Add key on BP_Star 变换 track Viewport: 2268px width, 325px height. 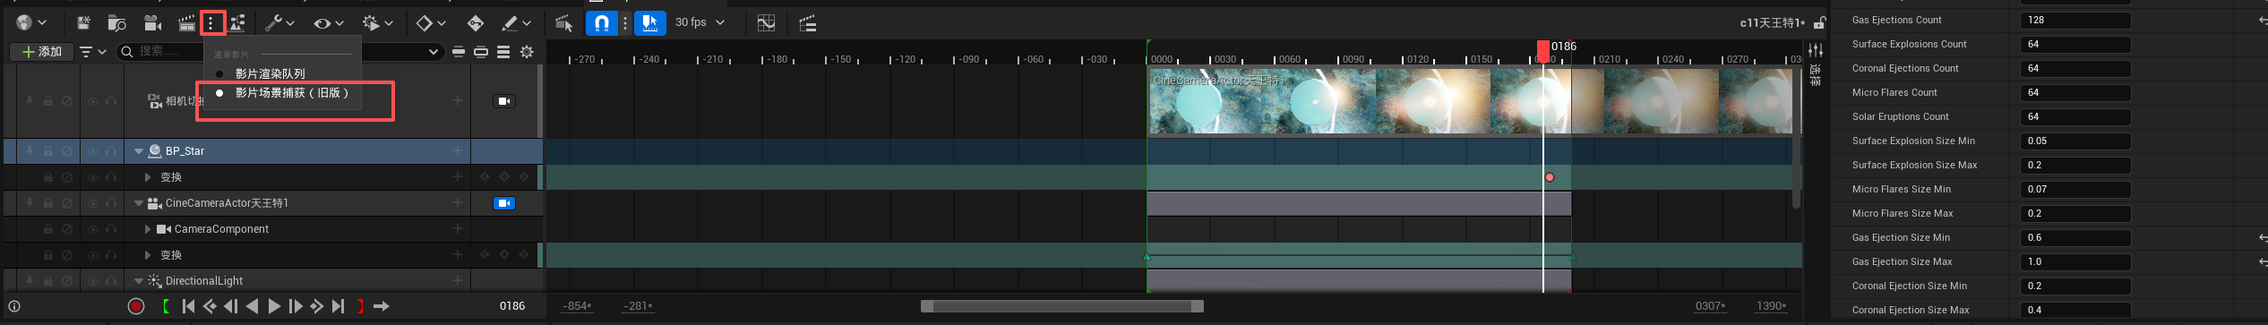click(x=504, y=177)
